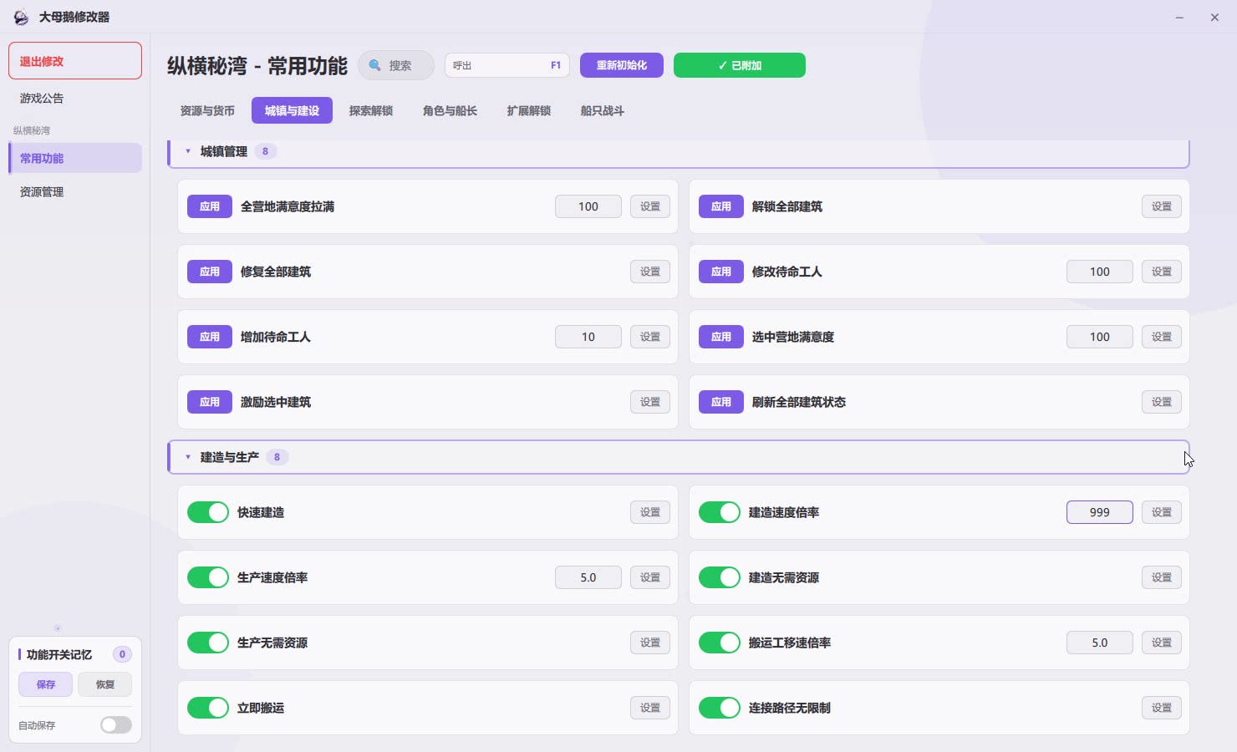Click the 功能开关记忆 count badge
The height and width of the screenshot is (752, 1237).
pyautogui.click(x=122, y=654)
